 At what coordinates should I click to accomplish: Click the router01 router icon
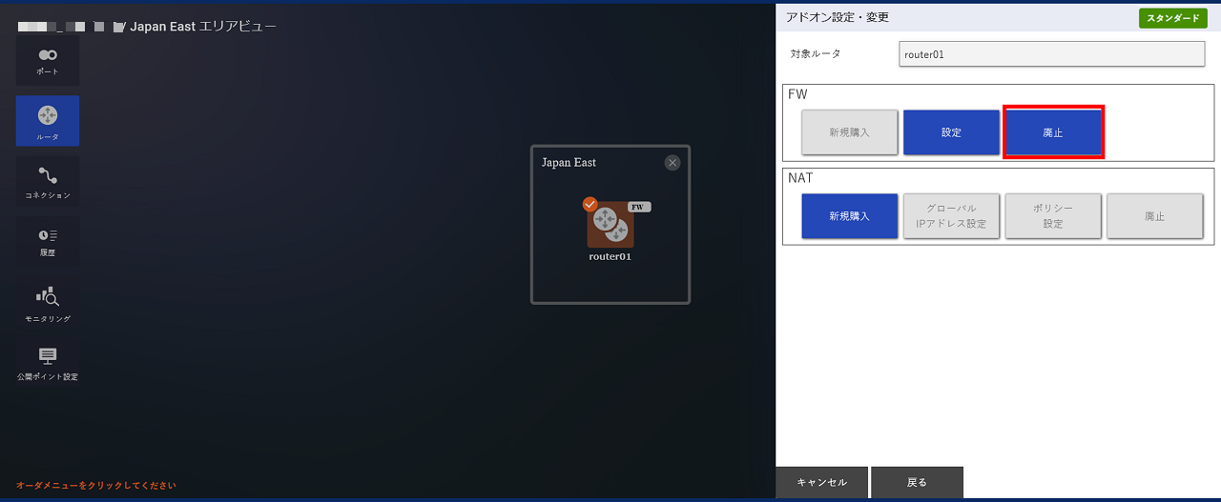pos(610,225)
